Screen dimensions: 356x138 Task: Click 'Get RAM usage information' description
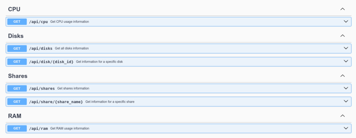tap(70, 128)
